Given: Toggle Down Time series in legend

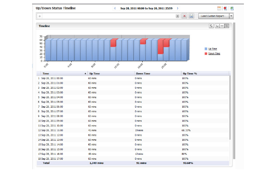Looking at the screenshot, I should [214, 53].
